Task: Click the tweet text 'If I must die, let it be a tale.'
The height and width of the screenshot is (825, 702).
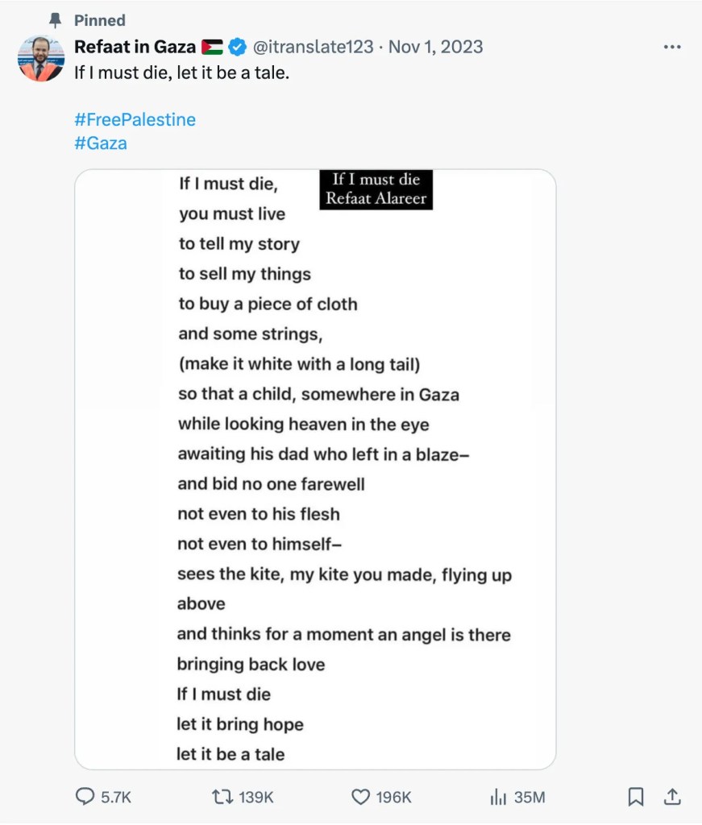Action: [x=181, y=72]
